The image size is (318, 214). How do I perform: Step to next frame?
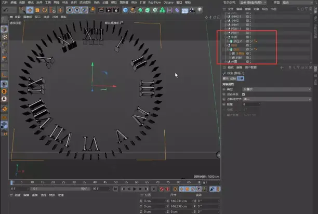140,189
